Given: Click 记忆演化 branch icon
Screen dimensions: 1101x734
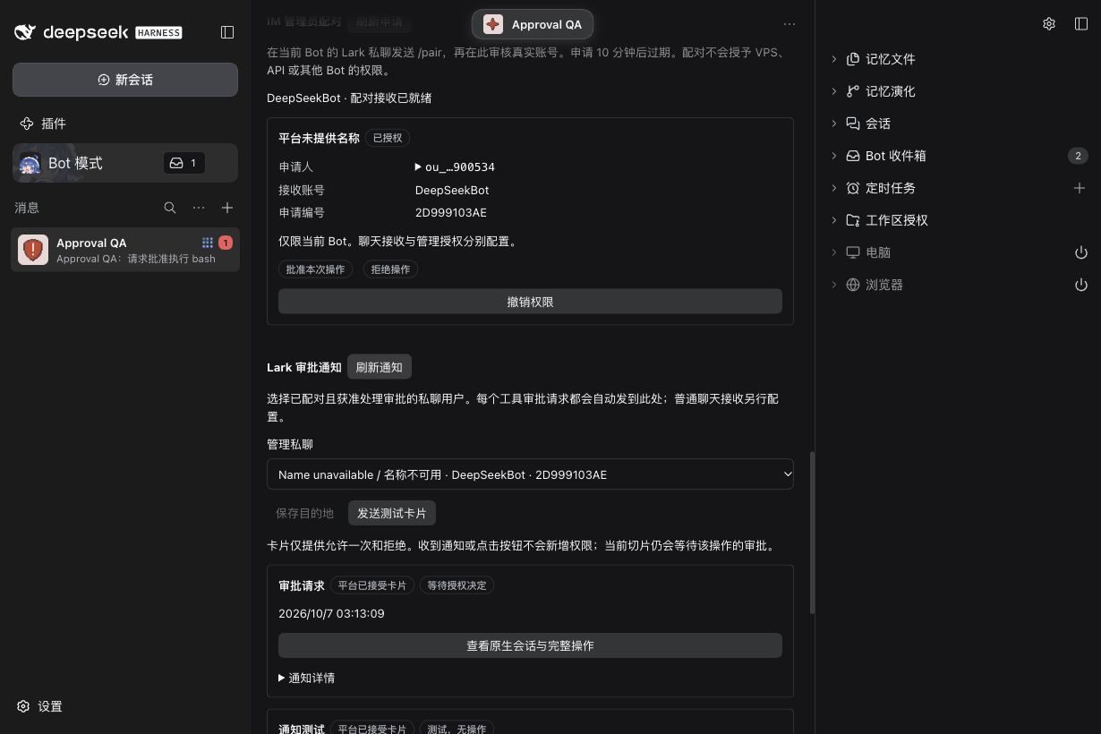Looking at the screenshot, I should [853, 91].
